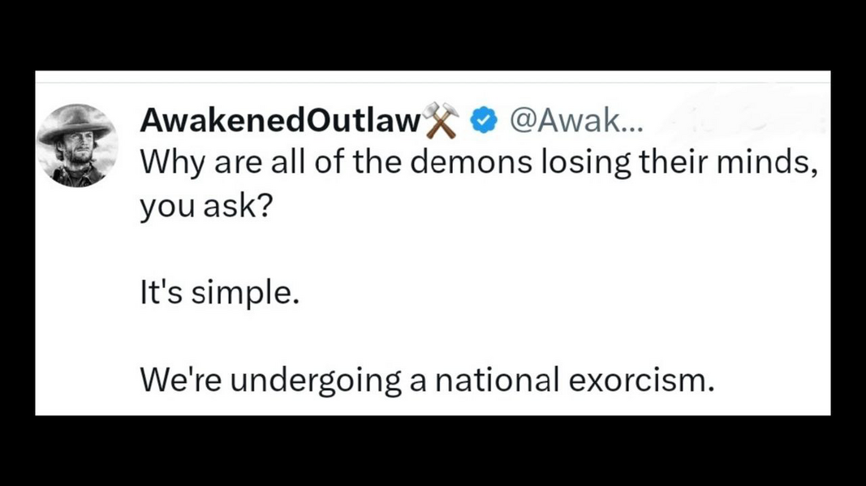
Task: Click the blue verified checkmark badge
Action: [485, 120]
